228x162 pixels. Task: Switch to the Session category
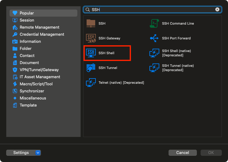pos(43,20)
